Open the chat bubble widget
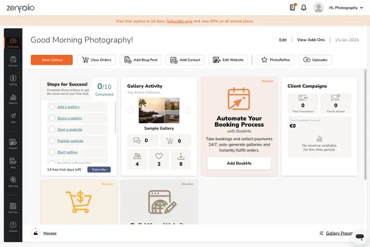The width and height of the screenshot is (370, 247). [x=360, y=237]
